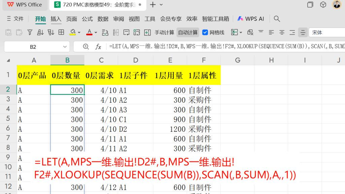Click the window list icon in the title bar

click(x=310, y=5)
